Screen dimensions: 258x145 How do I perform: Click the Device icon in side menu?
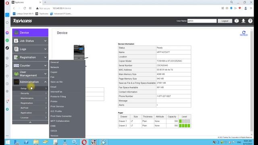(16, 33)
